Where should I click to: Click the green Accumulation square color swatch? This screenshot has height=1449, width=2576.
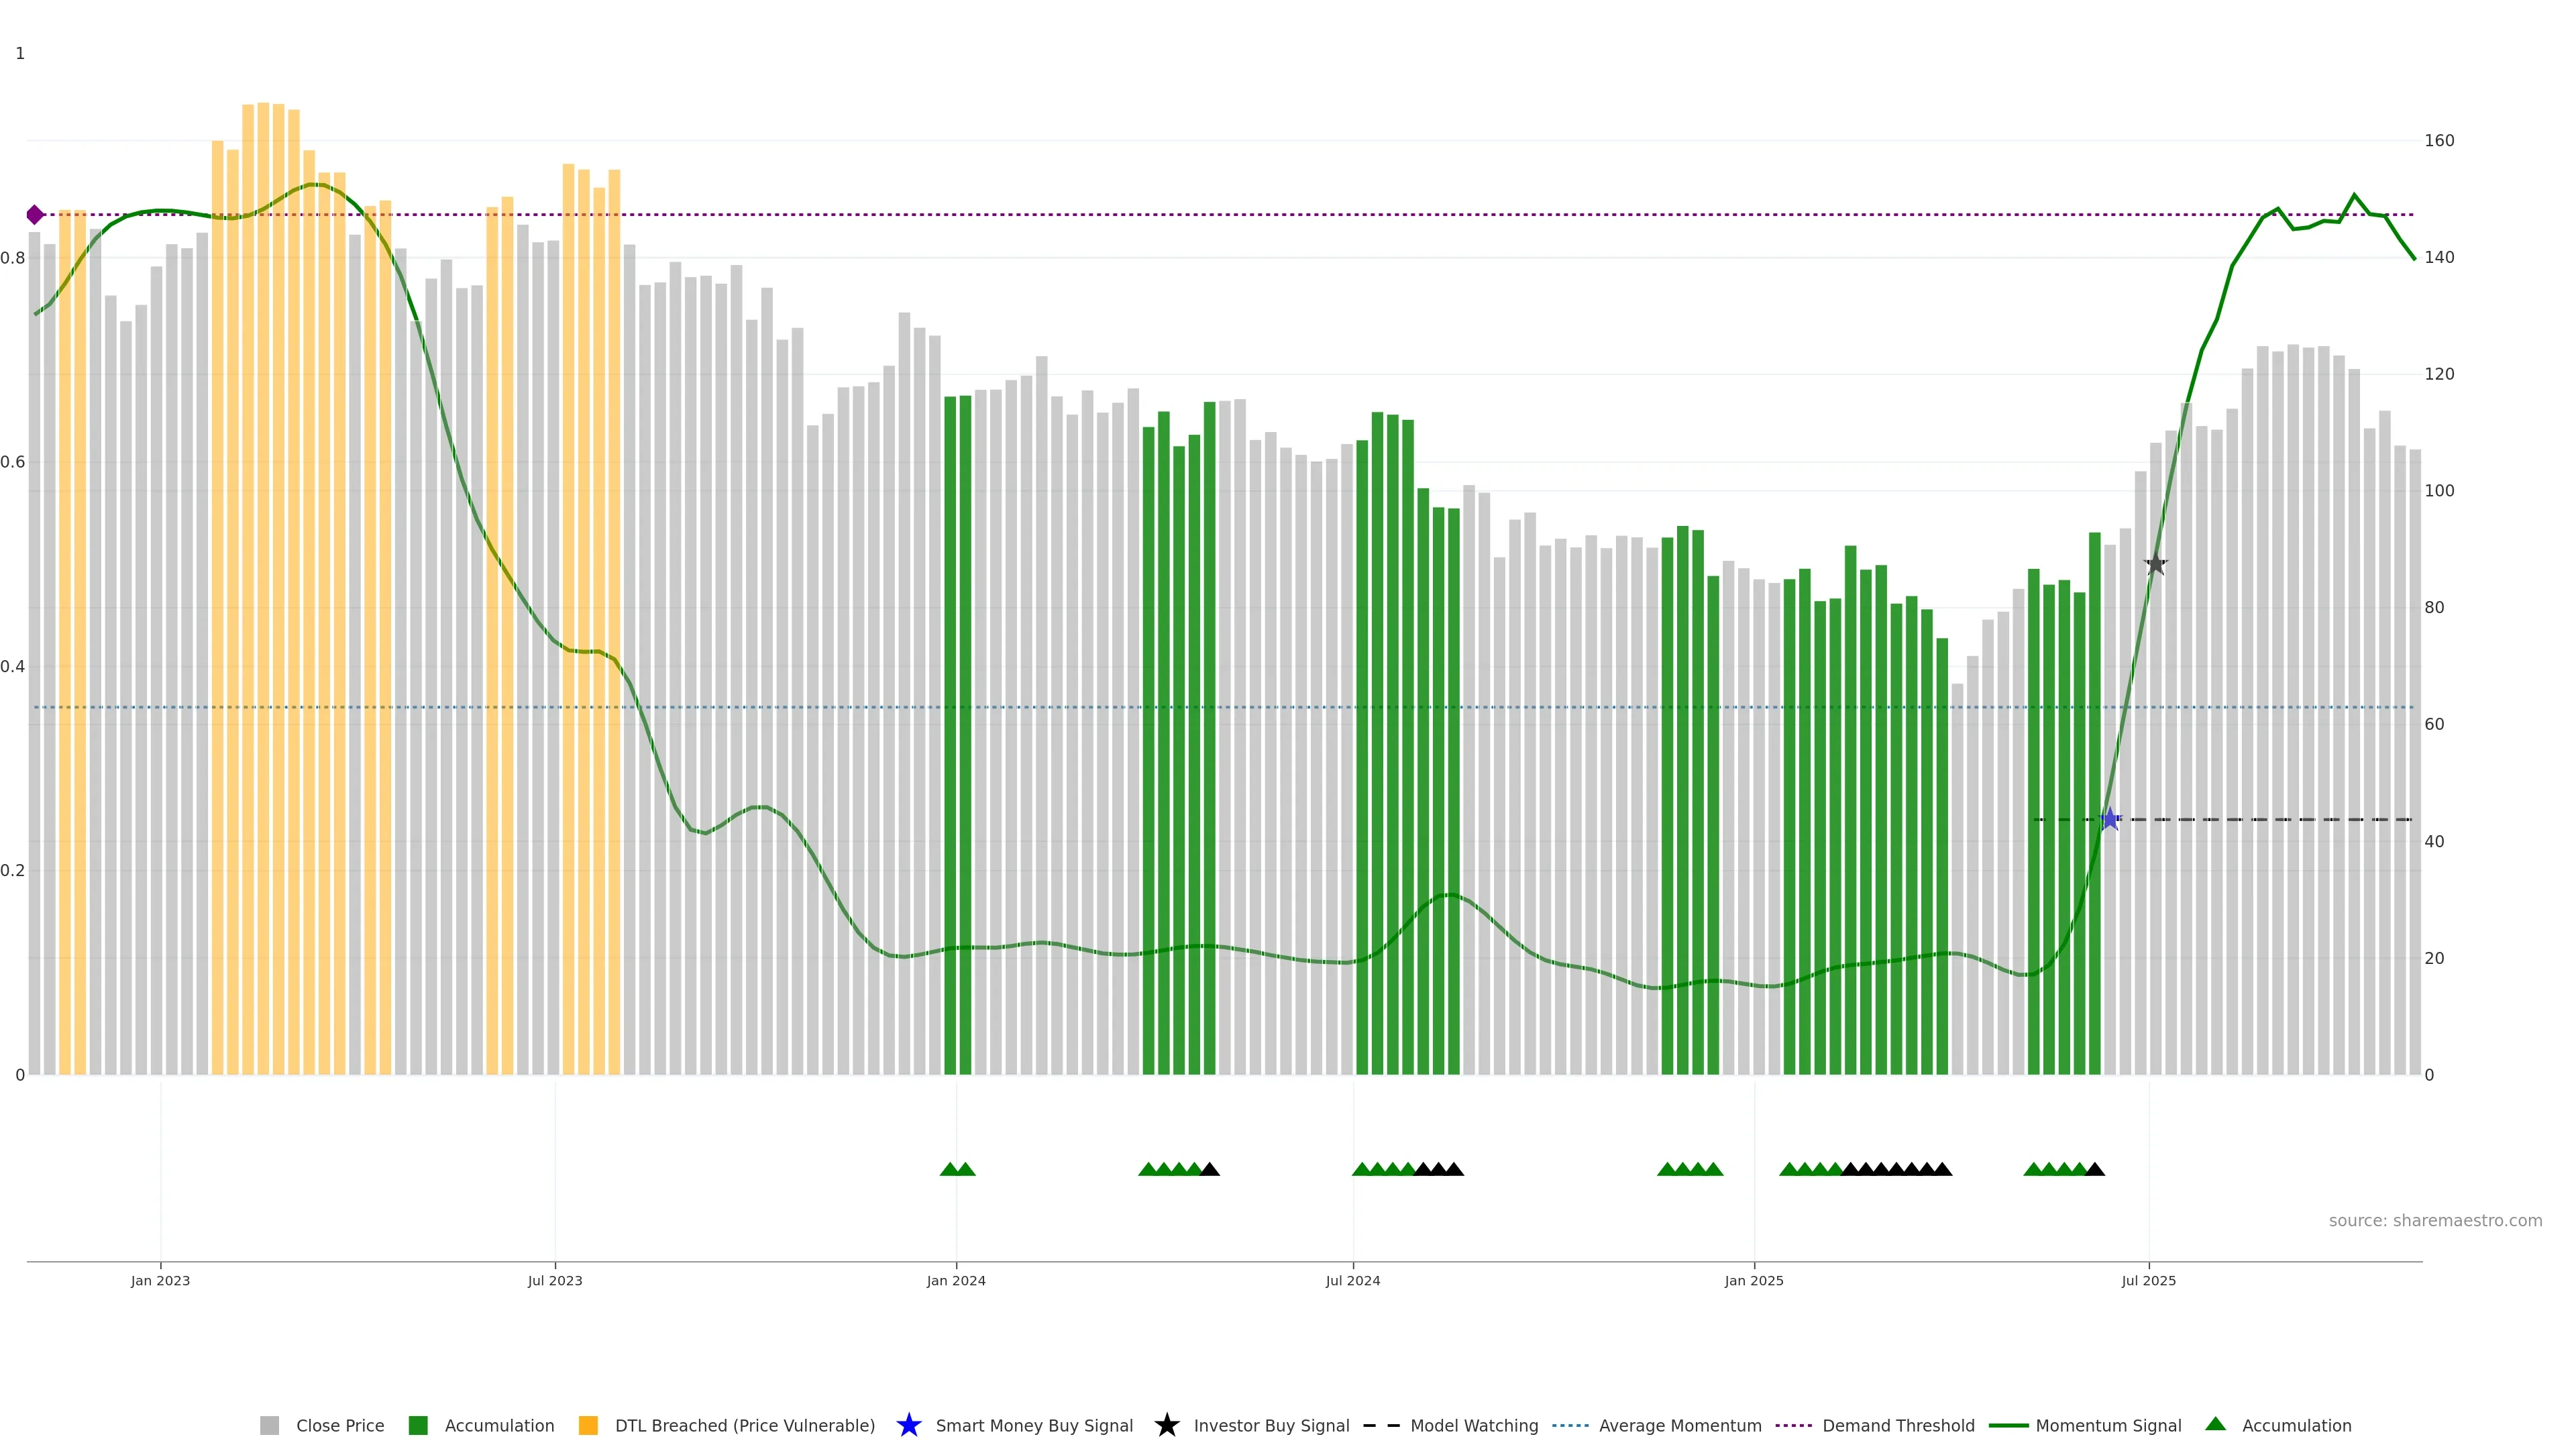click(x=418, y=1426)
